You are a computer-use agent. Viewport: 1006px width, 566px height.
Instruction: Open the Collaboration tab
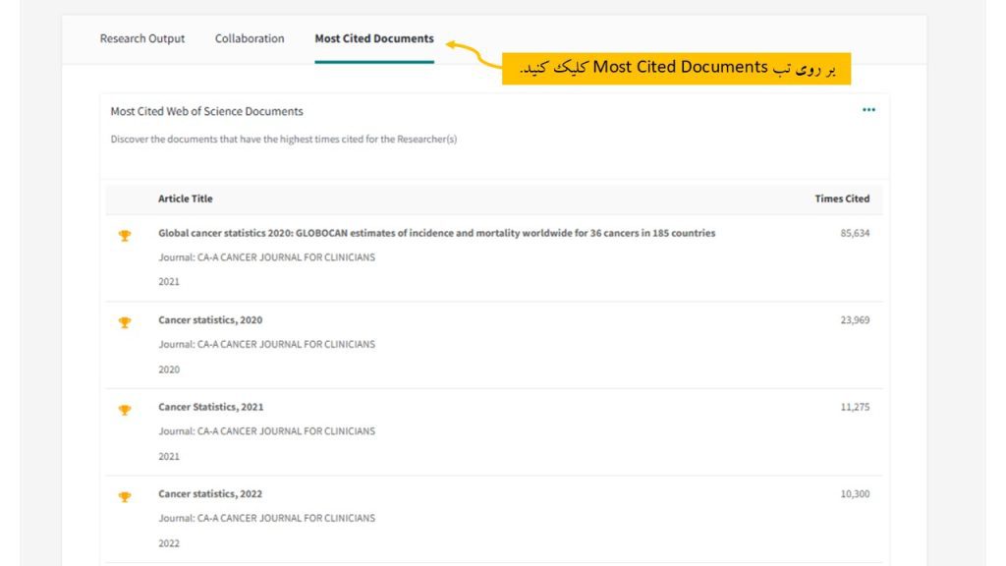pos(250,39)
